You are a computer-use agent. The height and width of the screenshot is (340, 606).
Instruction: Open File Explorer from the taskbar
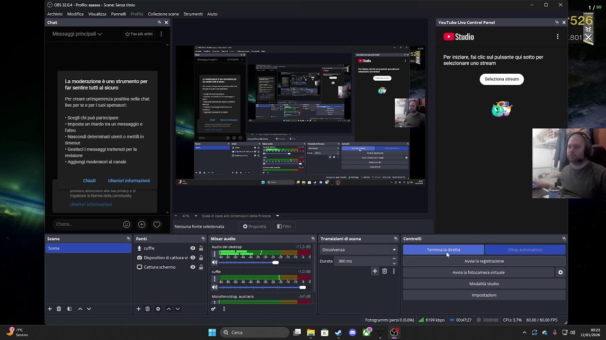pos(311,332)
